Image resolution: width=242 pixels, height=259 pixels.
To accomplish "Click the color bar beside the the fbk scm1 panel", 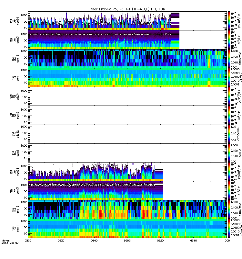I will pyautogui.click(x=229, y=228).
